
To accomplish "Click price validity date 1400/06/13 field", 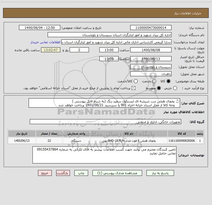I will tap(151, 59).
